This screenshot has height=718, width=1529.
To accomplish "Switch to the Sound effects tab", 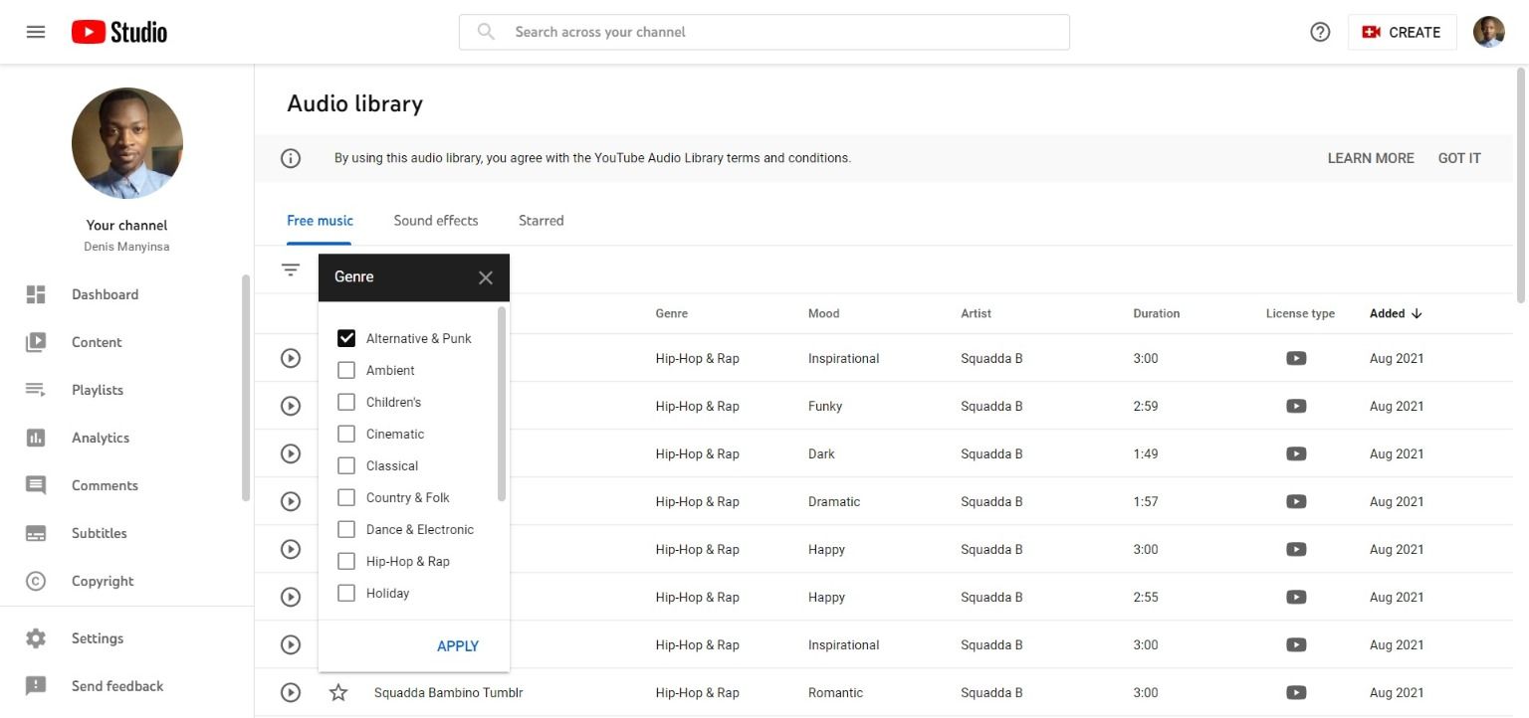I will (435, 221).
